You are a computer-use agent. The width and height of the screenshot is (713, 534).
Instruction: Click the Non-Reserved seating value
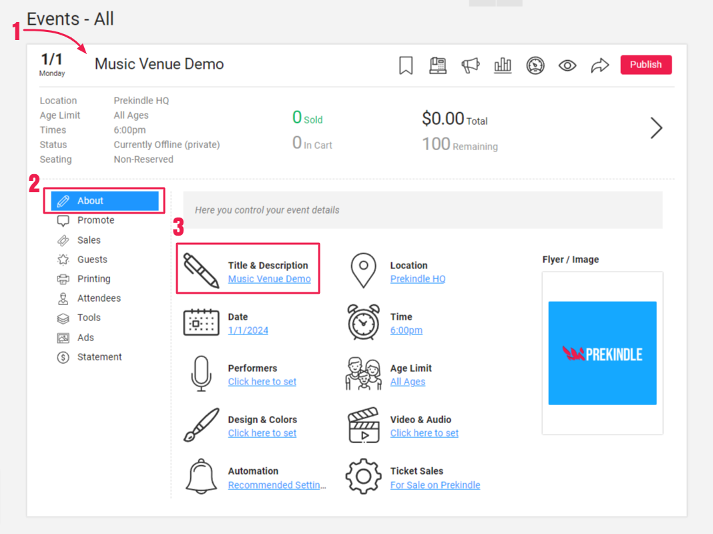[144, 160]
